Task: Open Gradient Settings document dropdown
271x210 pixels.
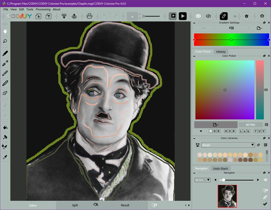Action: (259, 28)
